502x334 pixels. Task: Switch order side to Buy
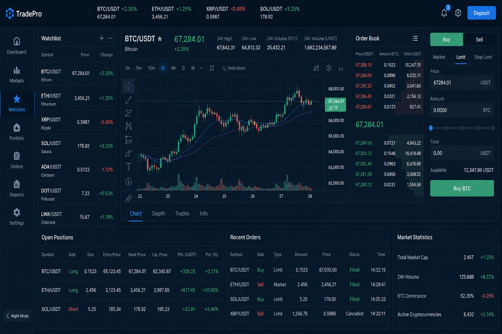click(x=446, y=39)
